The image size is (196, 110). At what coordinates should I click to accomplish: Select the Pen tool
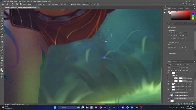pyautogui.click(x=2, y=50)
